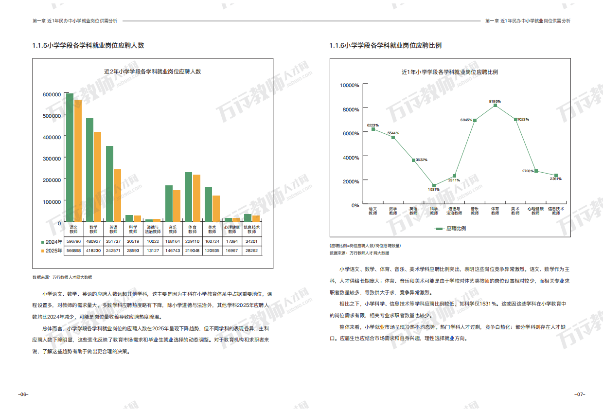Click page number -06-
The image size is (603, 412).
tap(22, 394)
